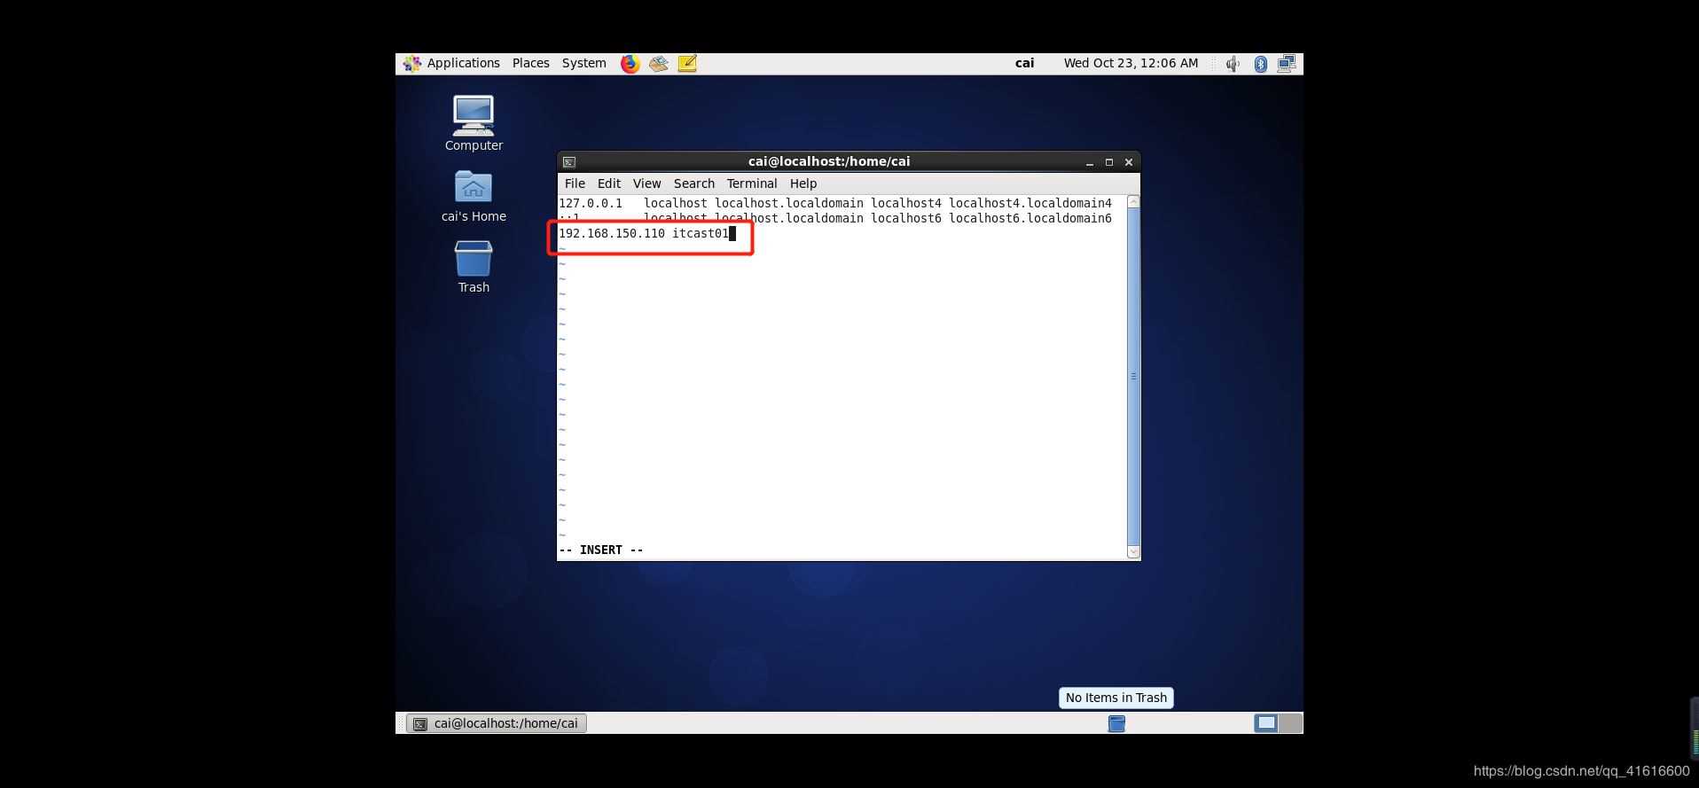
Task: Expand the System menu
Action: 583,64
